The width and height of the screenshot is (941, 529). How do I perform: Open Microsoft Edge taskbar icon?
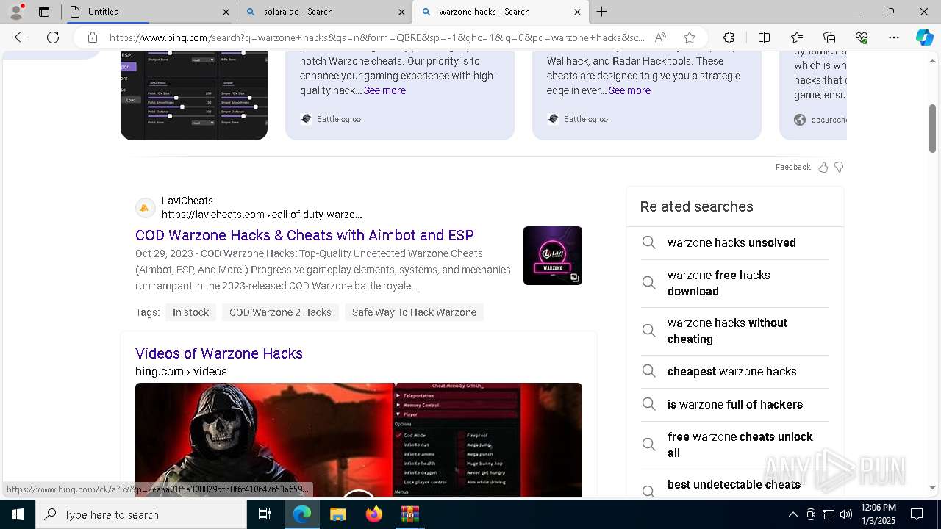[302, 514]
